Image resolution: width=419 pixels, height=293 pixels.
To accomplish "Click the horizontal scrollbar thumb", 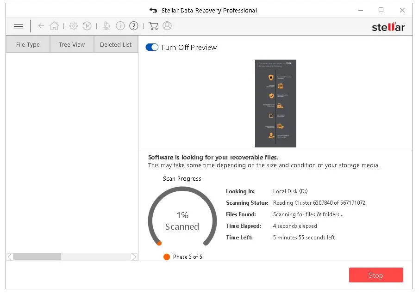I will (x=37, y=256).
